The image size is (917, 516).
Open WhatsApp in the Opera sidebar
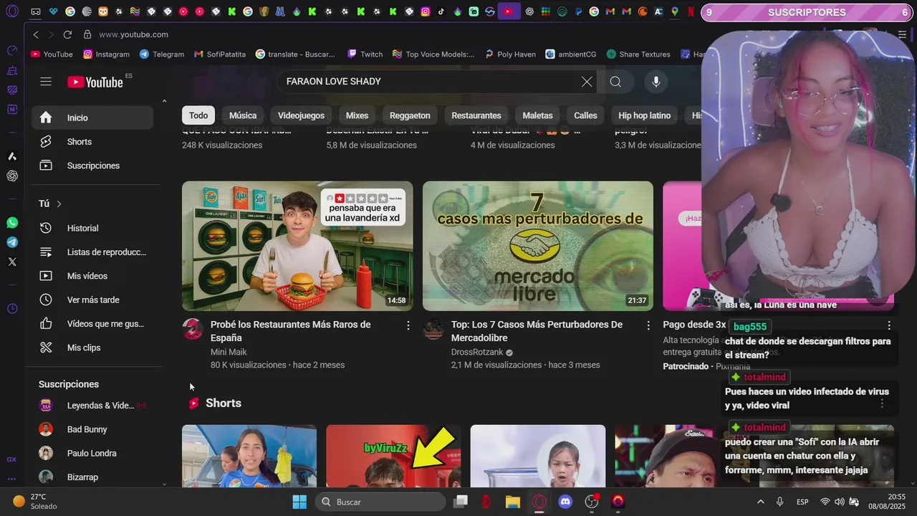[12, 223]
